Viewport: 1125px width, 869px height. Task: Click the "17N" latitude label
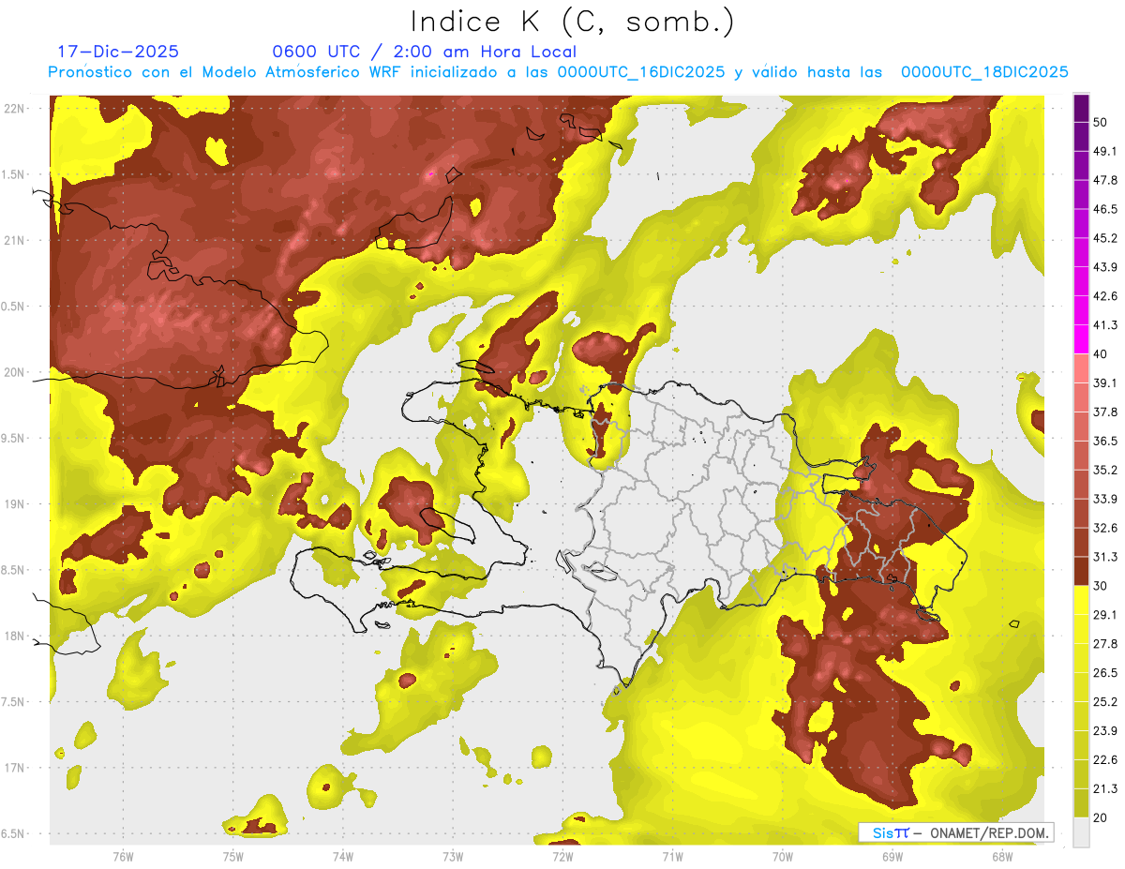point(14,768)
